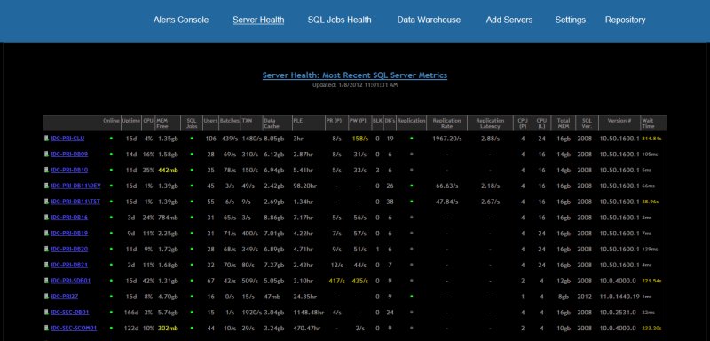
Task: Open the IDC-PRI-DB09 server link
Action: 69,154
